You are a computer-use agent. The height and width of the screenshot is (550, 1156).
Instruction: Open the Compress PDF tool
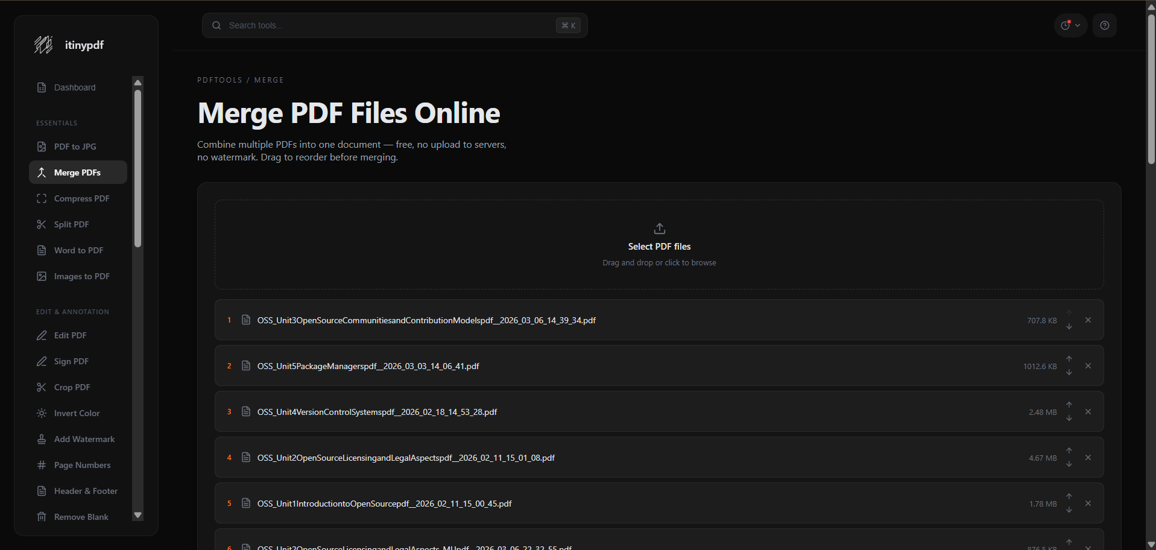tap(81, 198)
